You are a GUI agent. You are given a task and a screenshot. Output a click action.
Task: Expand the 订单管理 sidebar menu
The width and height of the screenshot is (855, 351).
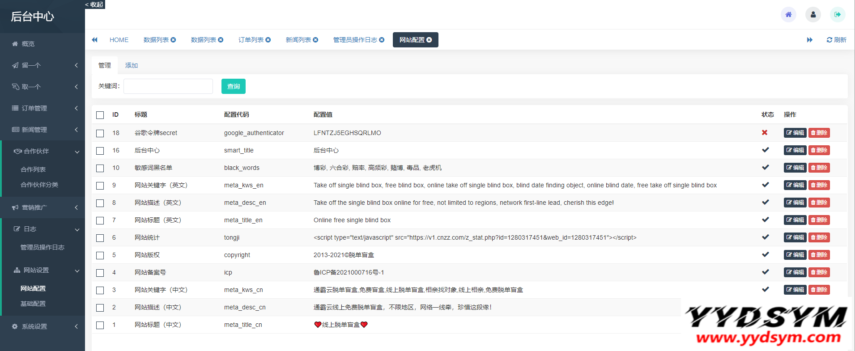43,108
